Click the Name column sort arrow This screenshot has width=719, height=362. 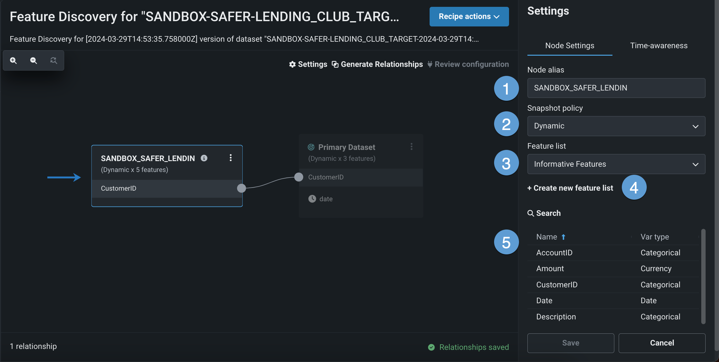tap(563, 237)
